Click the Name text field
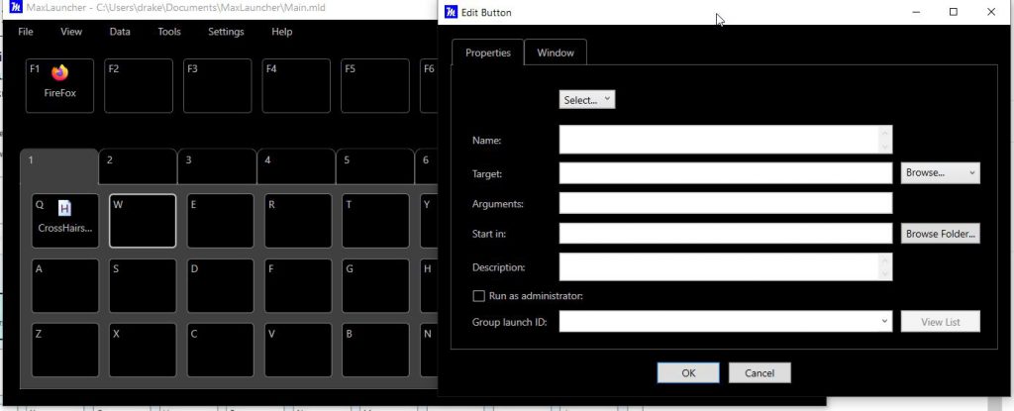The height and width of the screenshot is (411, 1014). [x=718, y=140]
